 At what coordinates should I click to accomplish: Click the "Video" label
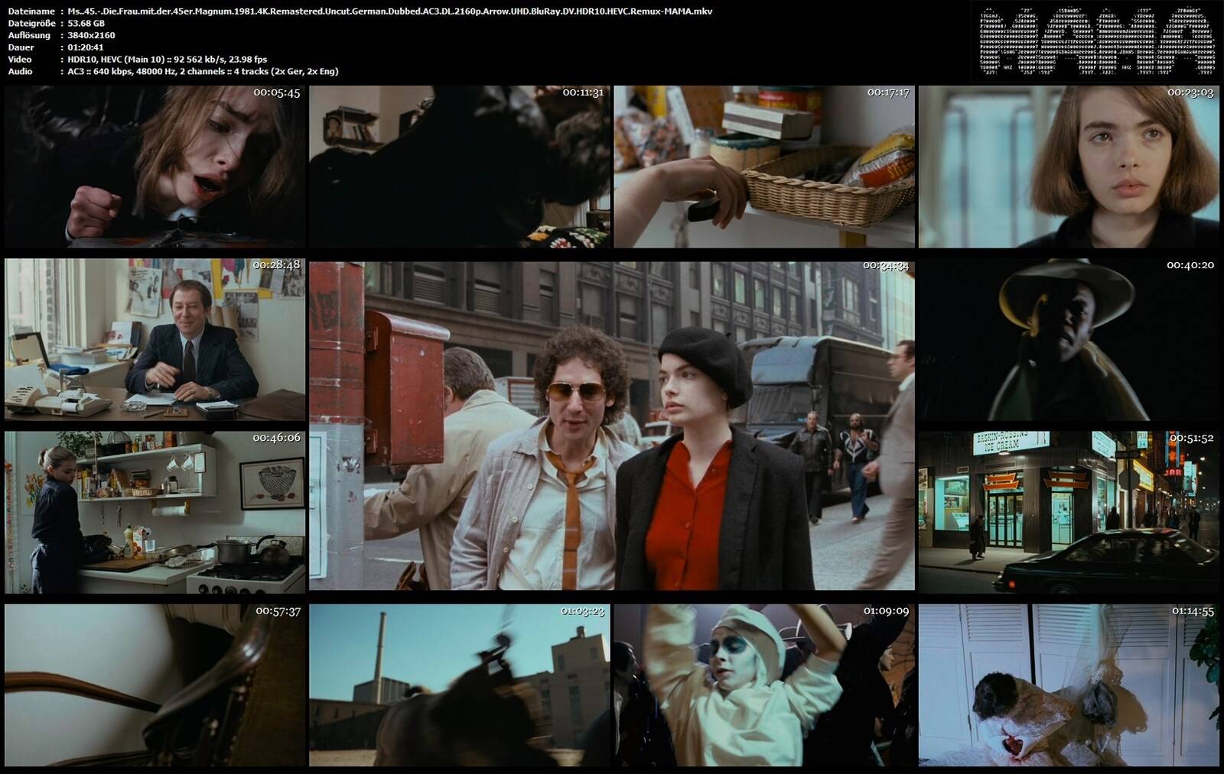click(x=20, y=59)
